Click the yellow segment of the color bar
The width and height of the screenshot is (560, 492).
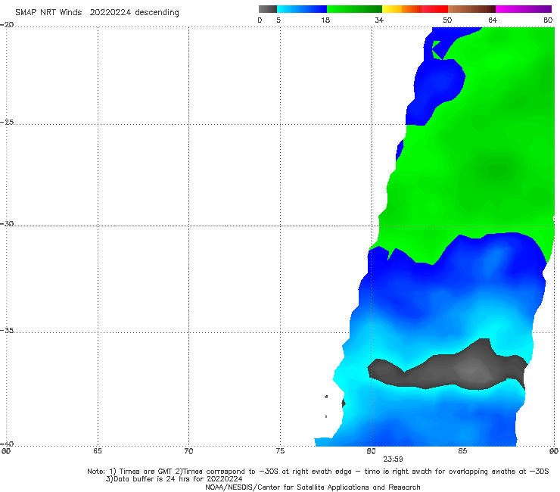point(392,9)
